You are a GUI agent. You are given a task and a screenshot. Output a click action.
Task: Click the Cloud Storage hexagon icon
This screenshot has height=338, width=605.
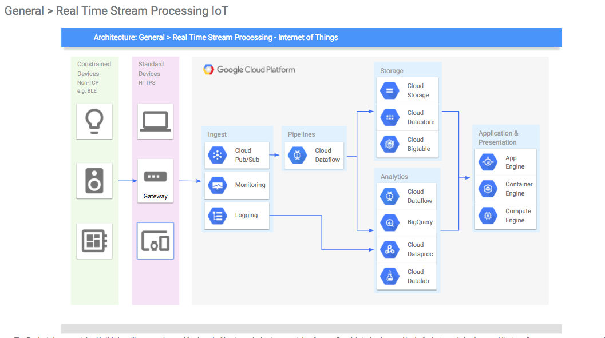(x=390, y=90)
